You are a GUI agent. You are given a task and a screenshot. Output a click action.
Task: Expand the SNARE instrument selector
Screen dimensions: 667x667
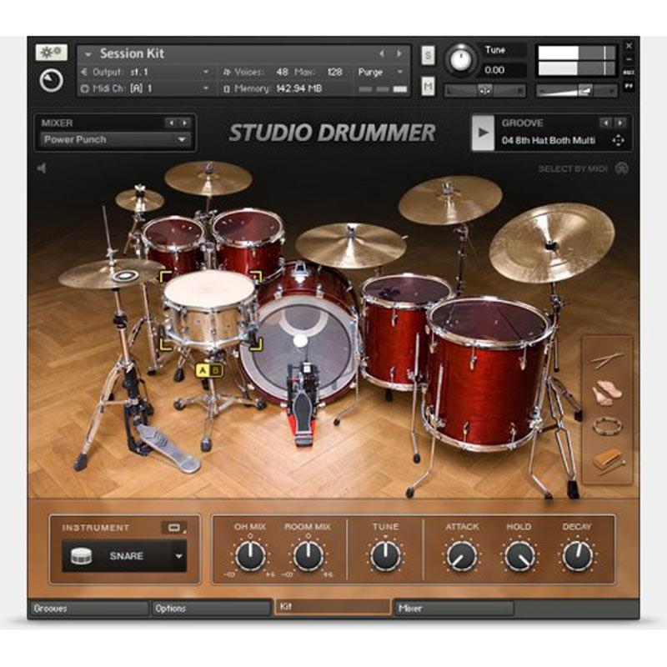click(177, 554)
